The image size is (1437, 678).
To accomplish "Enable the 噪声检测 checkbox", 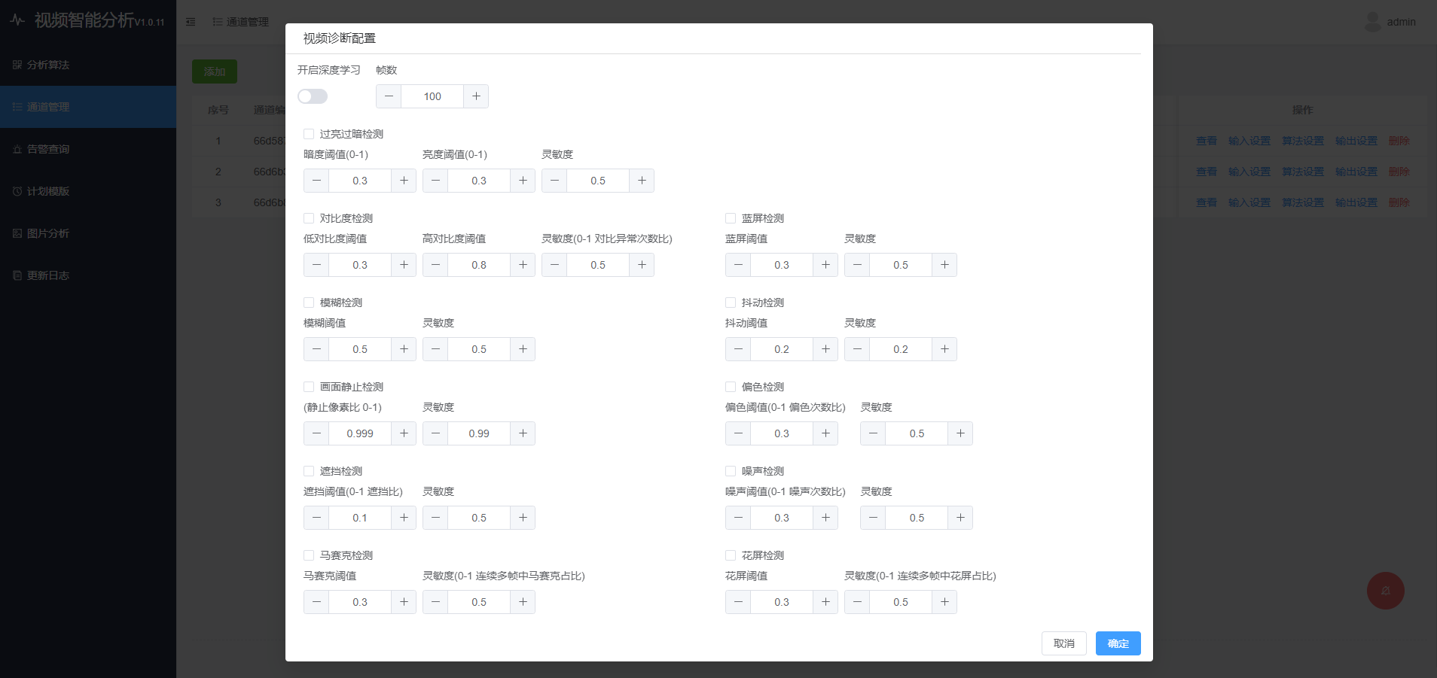I will (731, 471).
